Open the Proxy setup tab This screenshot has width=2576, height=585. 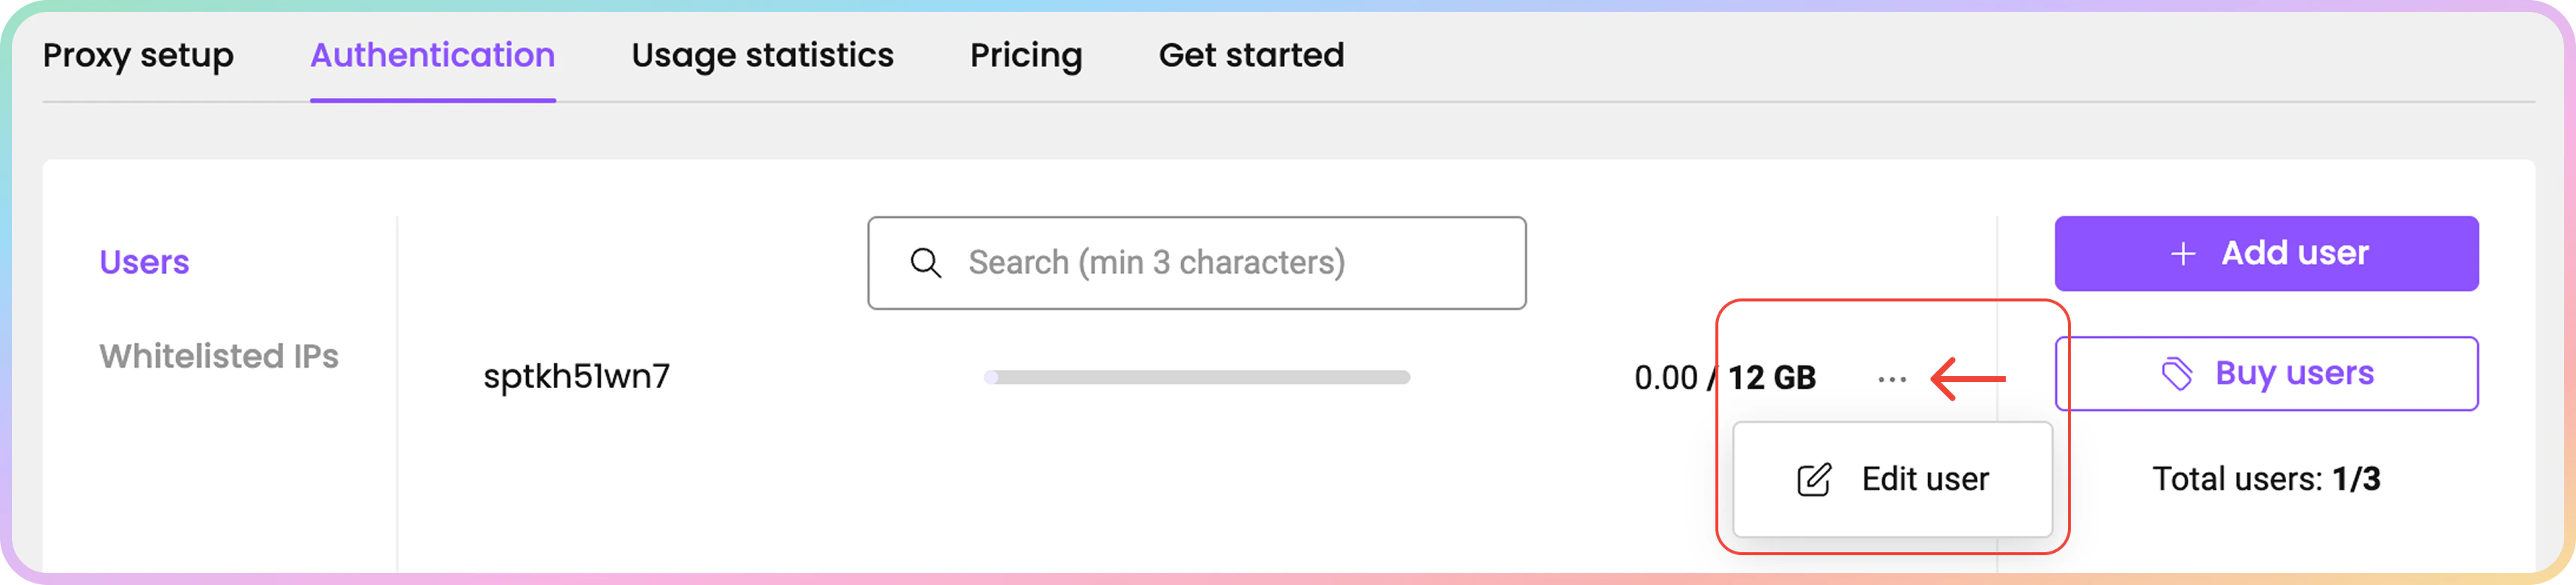pos(138,55)
